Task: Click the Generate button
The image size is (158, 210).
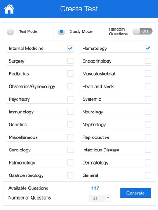Action: pyautogui.click(x=136, y=193)
